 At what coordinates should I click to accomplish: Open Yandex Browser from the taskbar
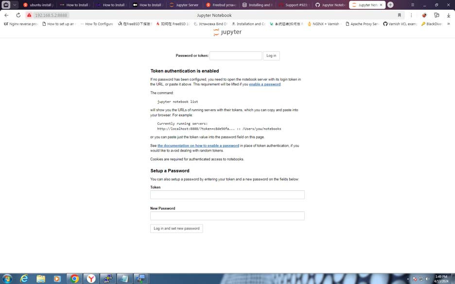90,279
